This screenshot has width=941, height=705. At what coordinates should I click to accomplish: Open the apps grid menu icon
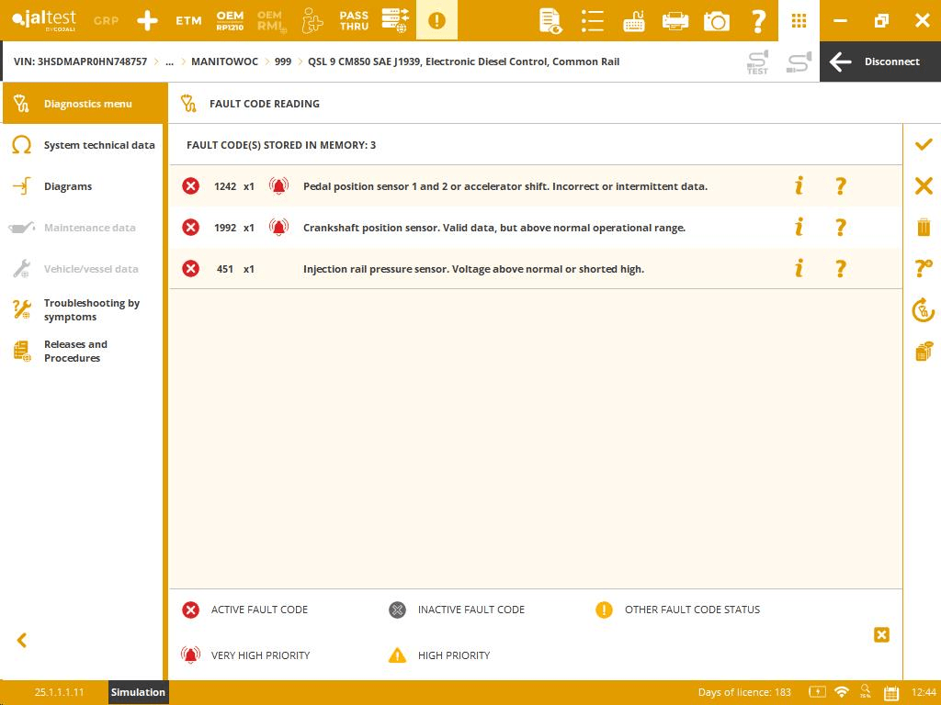[x=799, y=20]
